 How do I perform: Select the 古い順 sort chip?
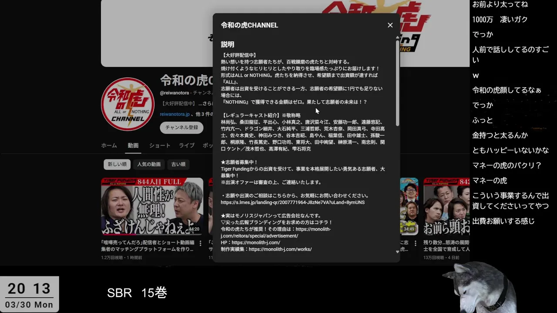[x=178, y=164]
